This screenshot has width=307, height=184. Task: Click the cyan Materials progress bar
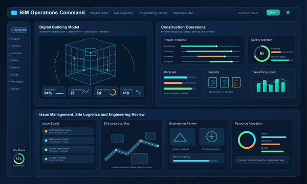tap(176, 77)
